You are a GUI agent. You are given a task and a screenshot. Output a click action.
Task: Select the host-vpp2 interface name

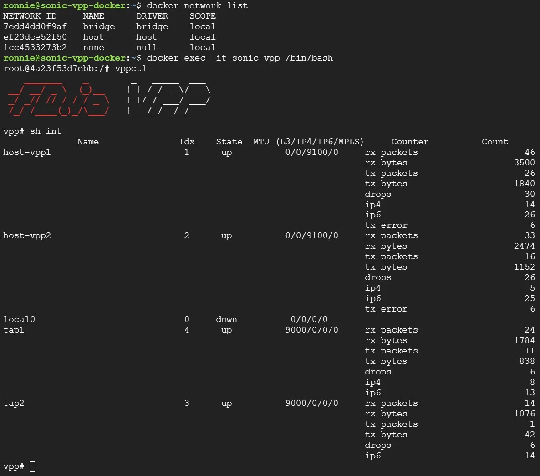pyautogui.click(x=26, y=235)
